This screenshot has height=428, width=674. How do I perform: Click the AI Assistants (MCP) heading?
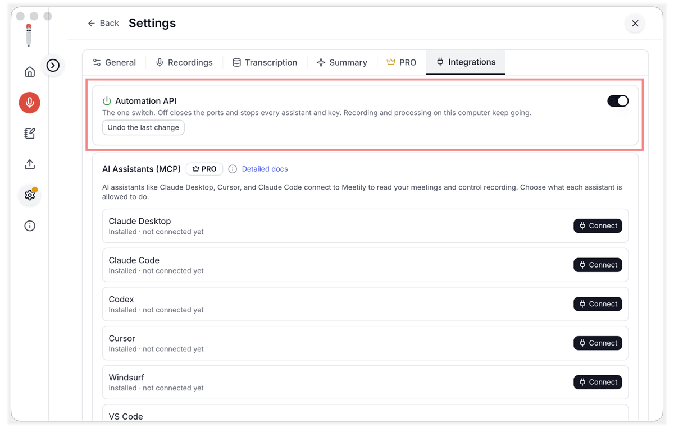(x=142, y=169)
